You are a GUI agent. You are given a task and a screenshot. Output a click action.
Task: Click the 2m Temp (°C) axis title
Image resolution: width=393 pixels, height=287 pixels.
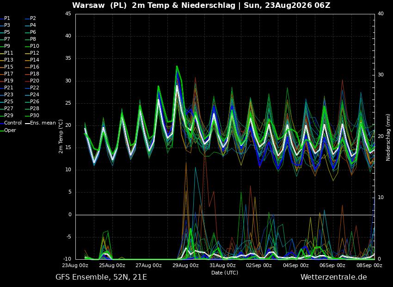click(x=61, y=136)
